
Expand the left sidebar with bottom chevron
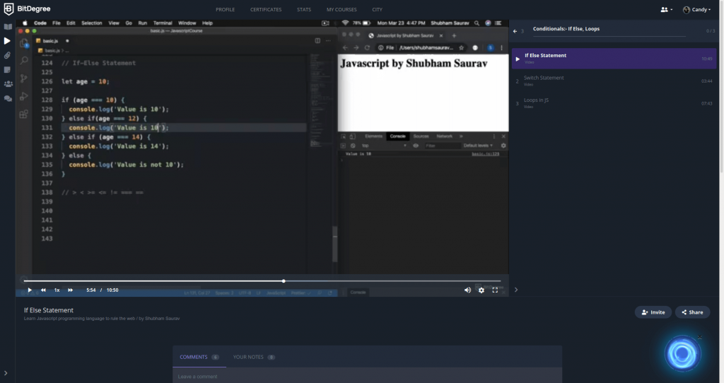click(6, 373)
